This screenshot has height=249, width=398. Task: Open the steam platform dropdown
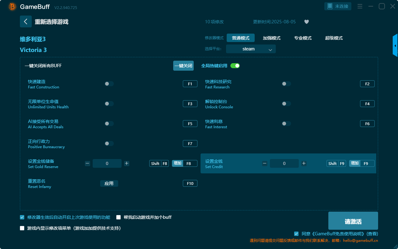pos(251,49)
